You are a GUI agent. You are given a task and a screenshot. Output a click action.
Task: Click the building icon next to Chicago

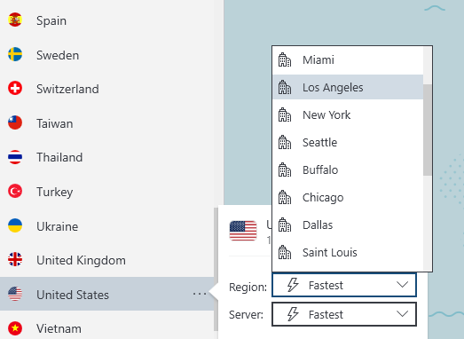pos(285,198)
